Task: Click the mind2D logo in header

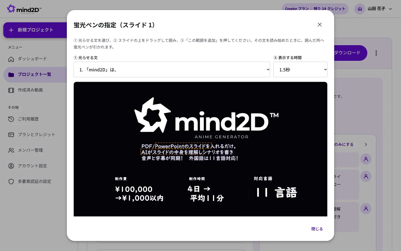Action: pos(24,9)
